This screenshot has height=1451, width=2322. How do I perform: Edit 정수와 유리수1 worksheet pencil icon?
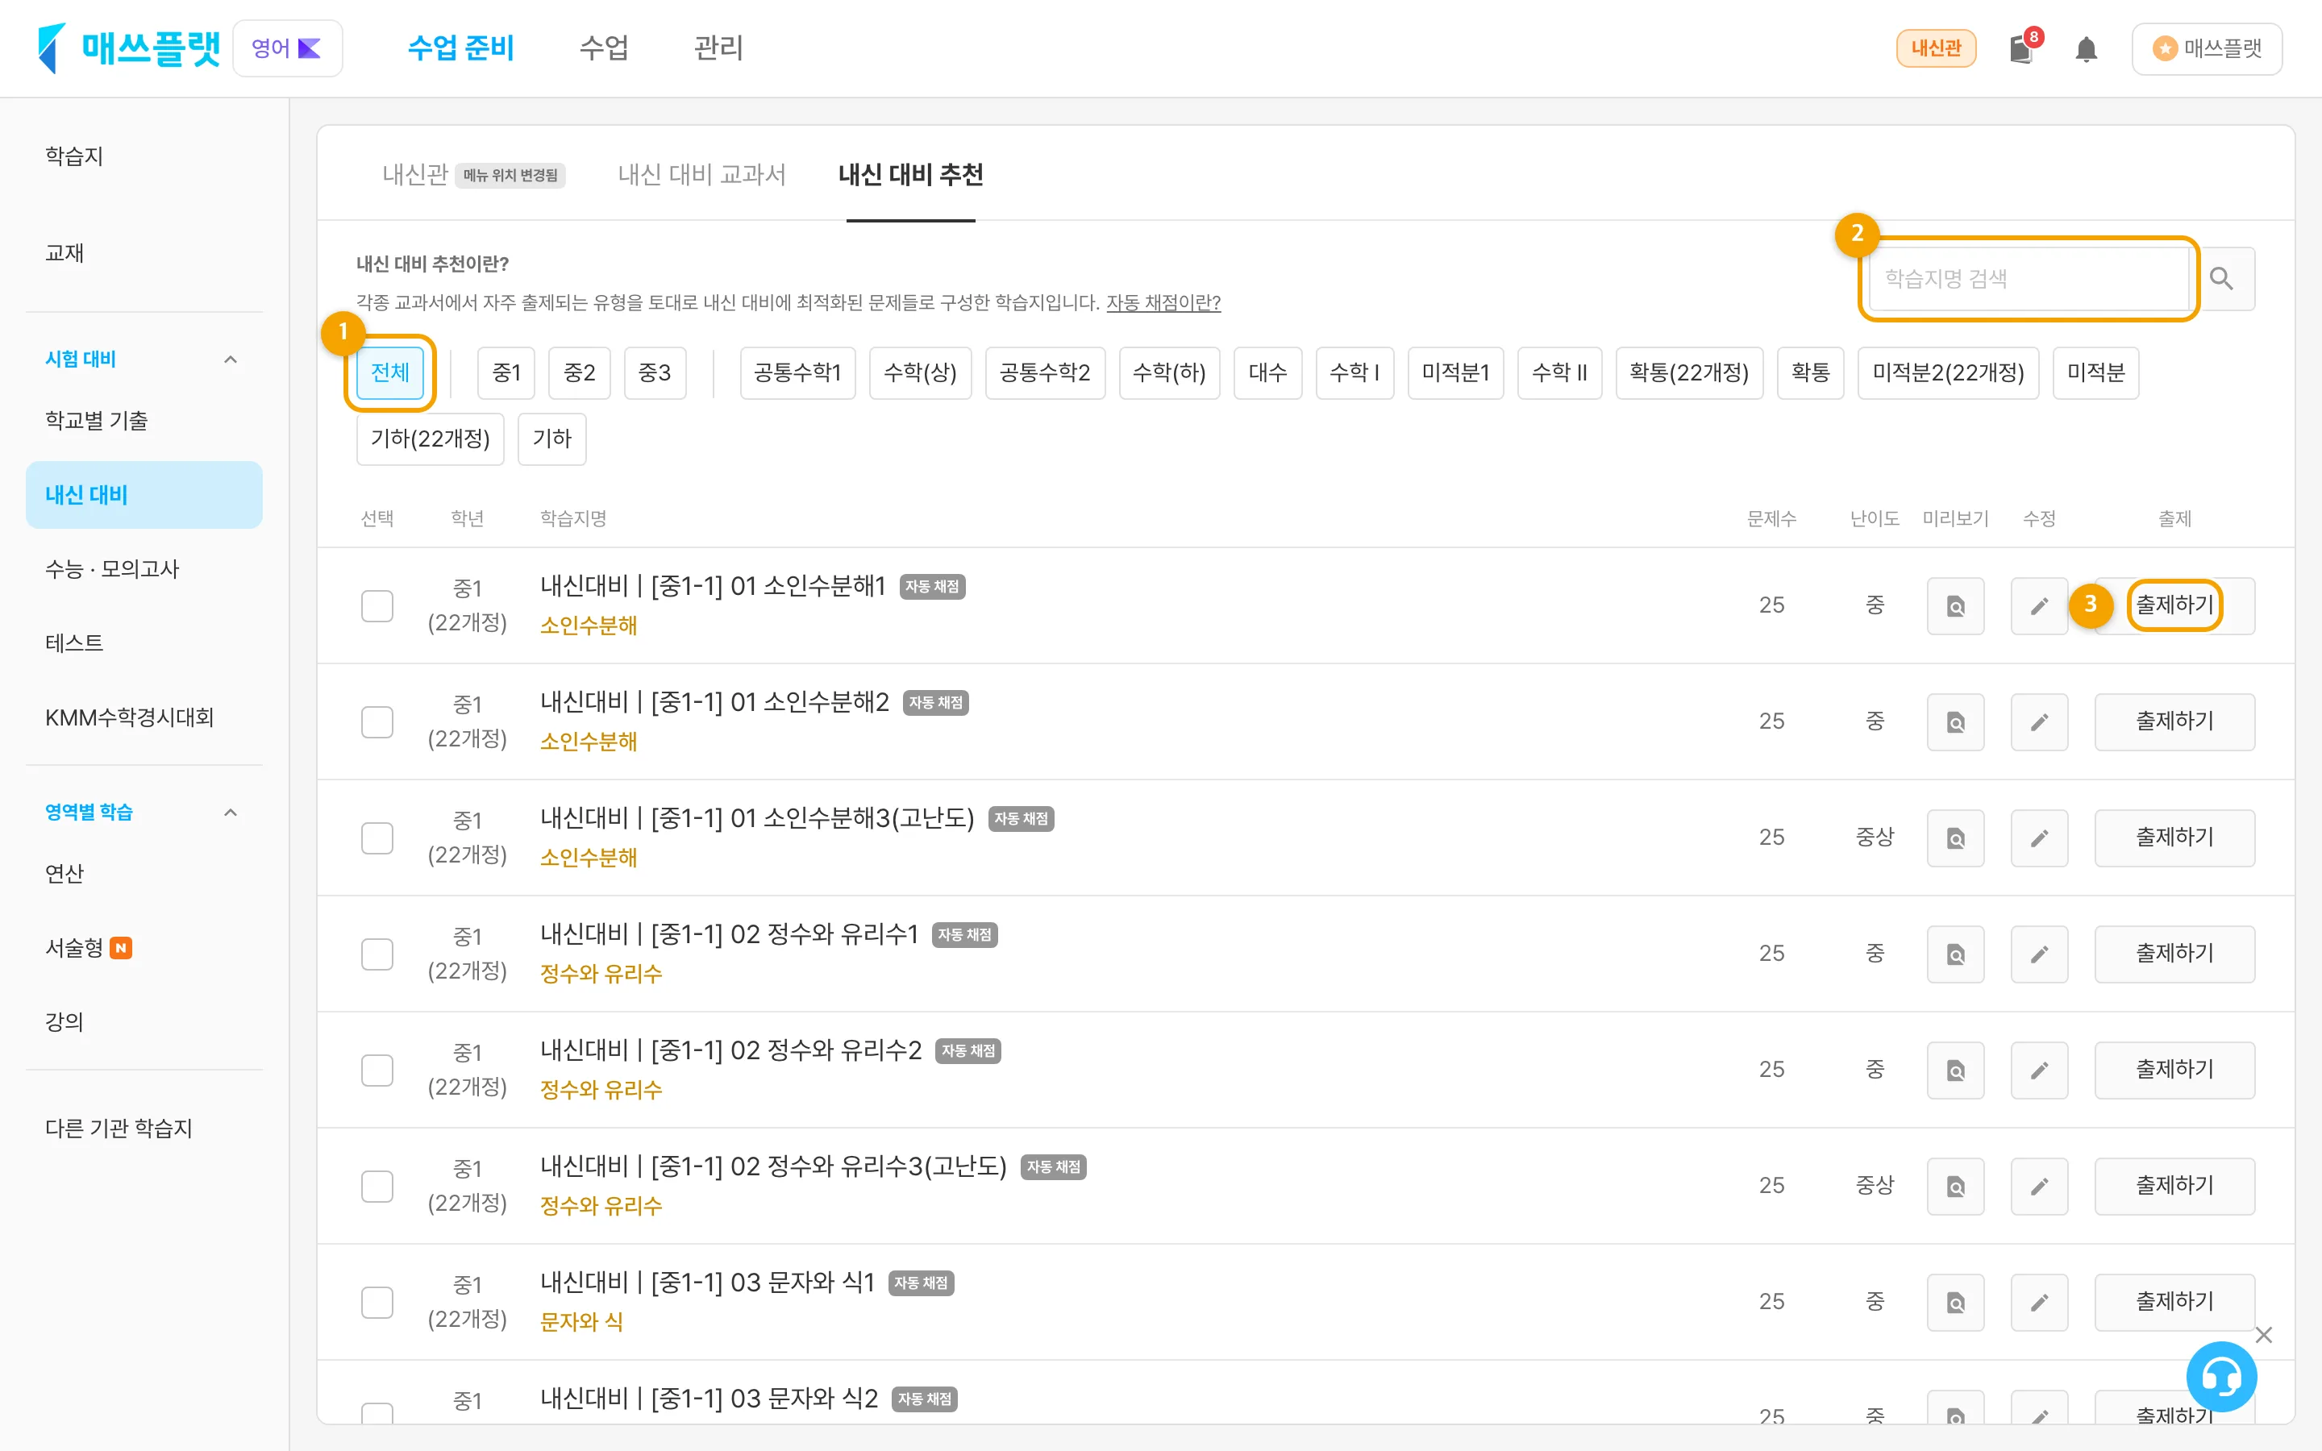tap(2039, 954)
